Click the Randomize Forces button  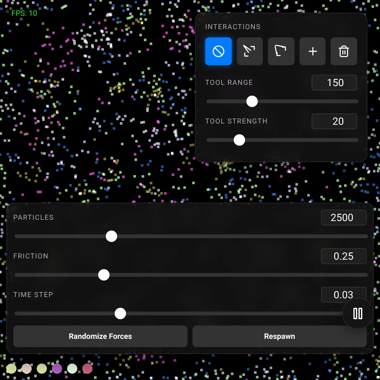pos(100,336)
